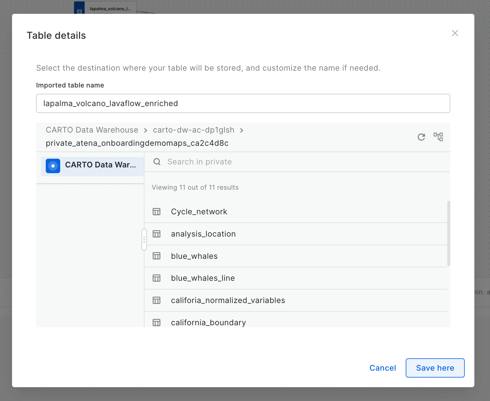490x401 pixels.
Task: Toggle the tree view icon
Action: pos(438,137)
